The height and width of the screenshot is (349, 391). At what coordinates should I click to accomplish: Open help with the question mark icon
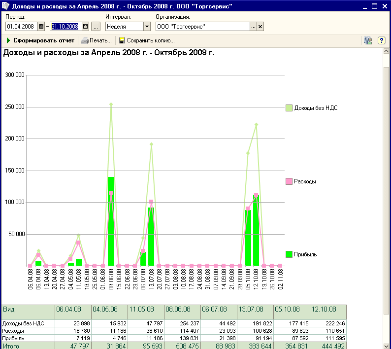pyautogui.click(x=381, y=40)
